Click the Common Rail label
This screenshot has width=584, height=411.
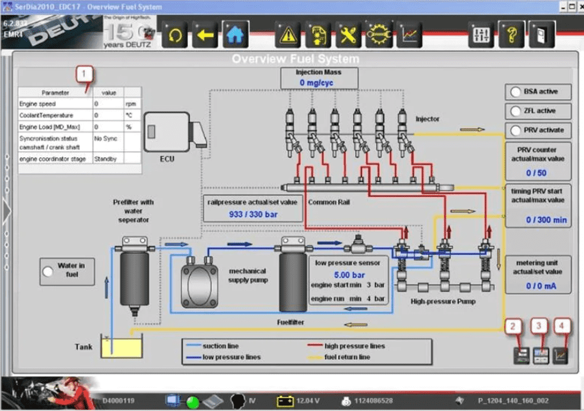[329, 202]
